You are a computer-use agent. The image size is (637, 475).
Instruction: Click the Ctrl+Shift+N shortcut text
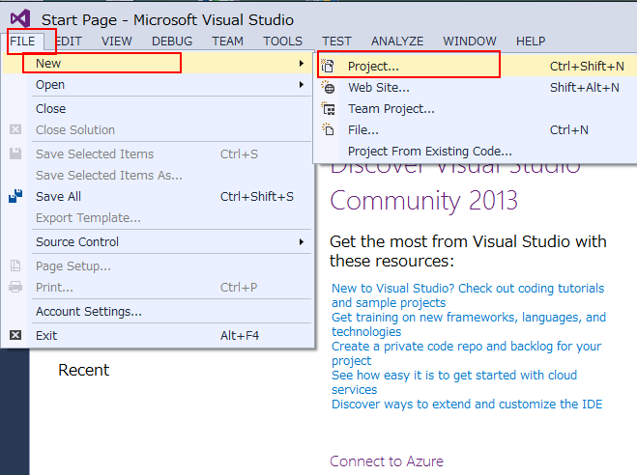[x=587, y=66]
